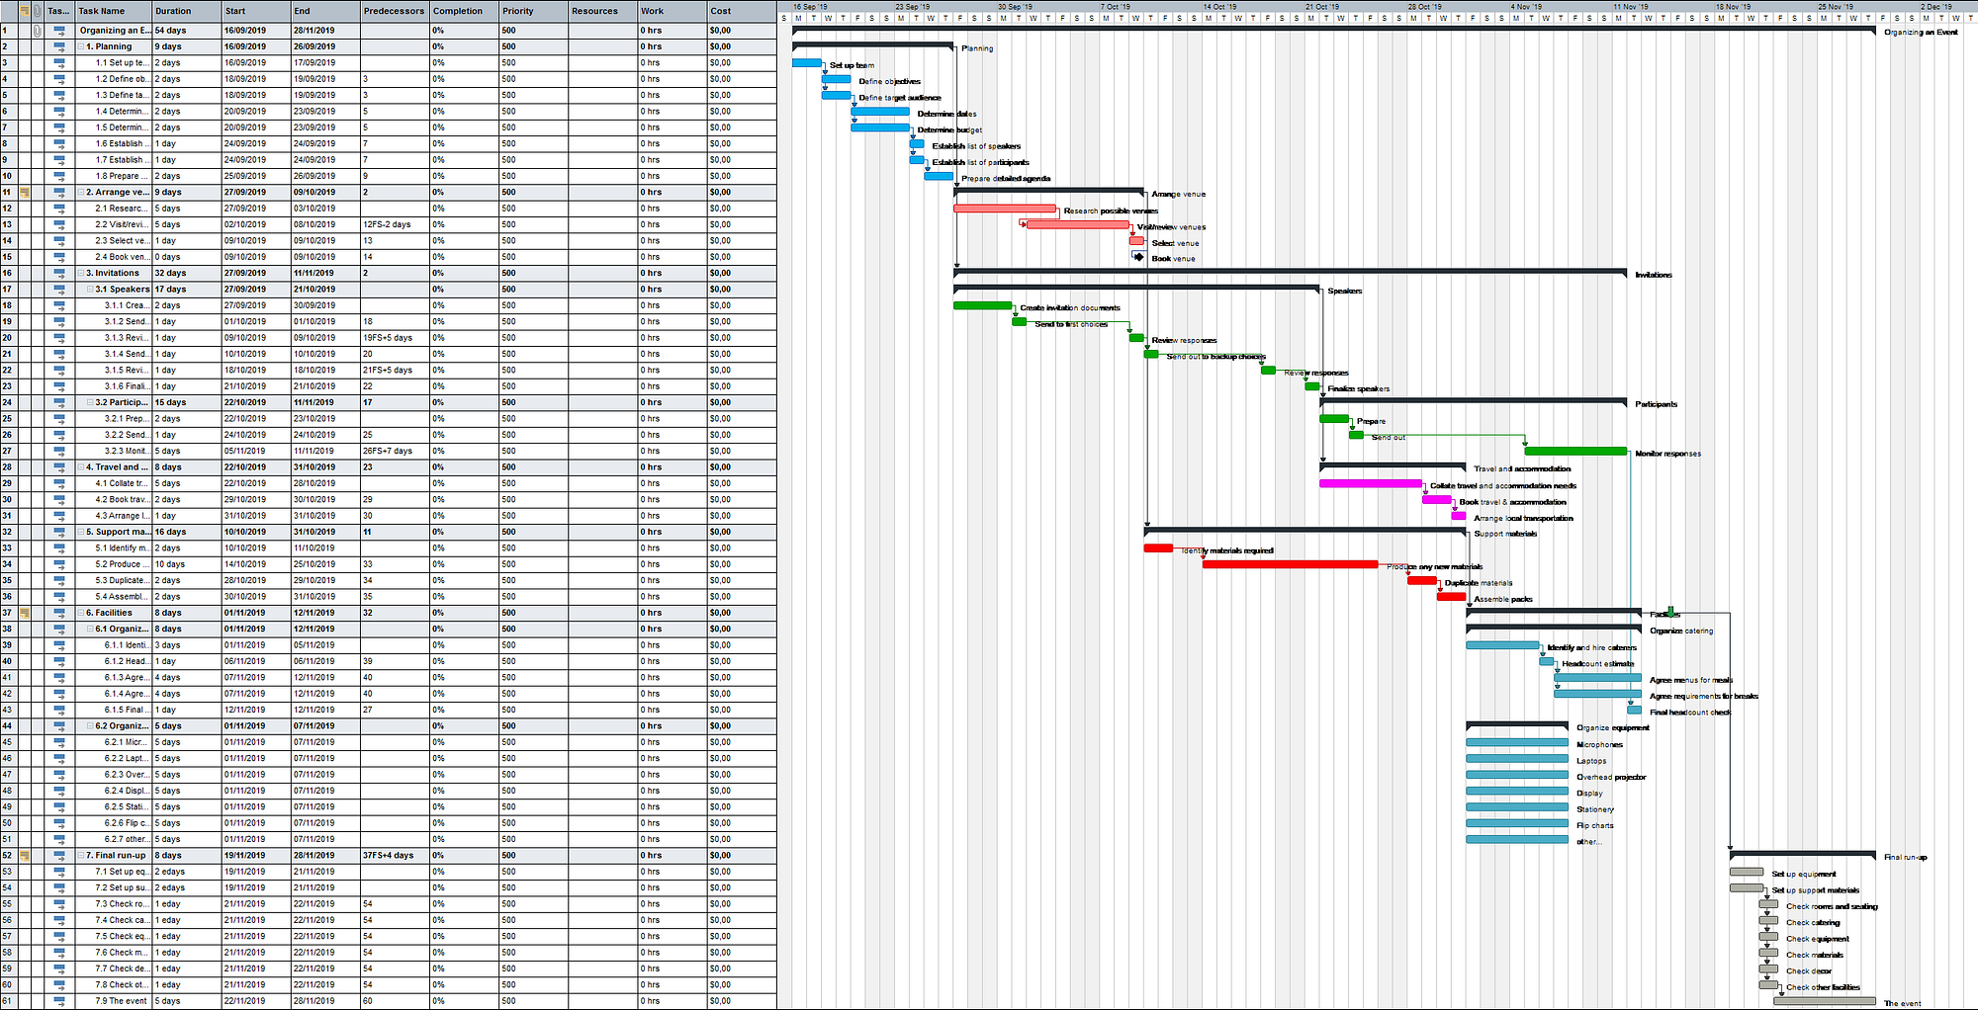The height and width of the screenshot is (1010, 1978).
Task: Click the attachment paperclip column header icon
Action: click(38, 11)
